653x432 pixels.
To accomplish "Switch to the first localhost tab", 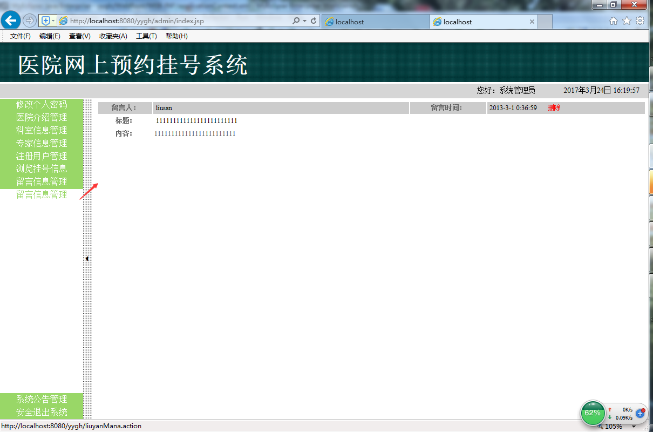I will 376,22.
